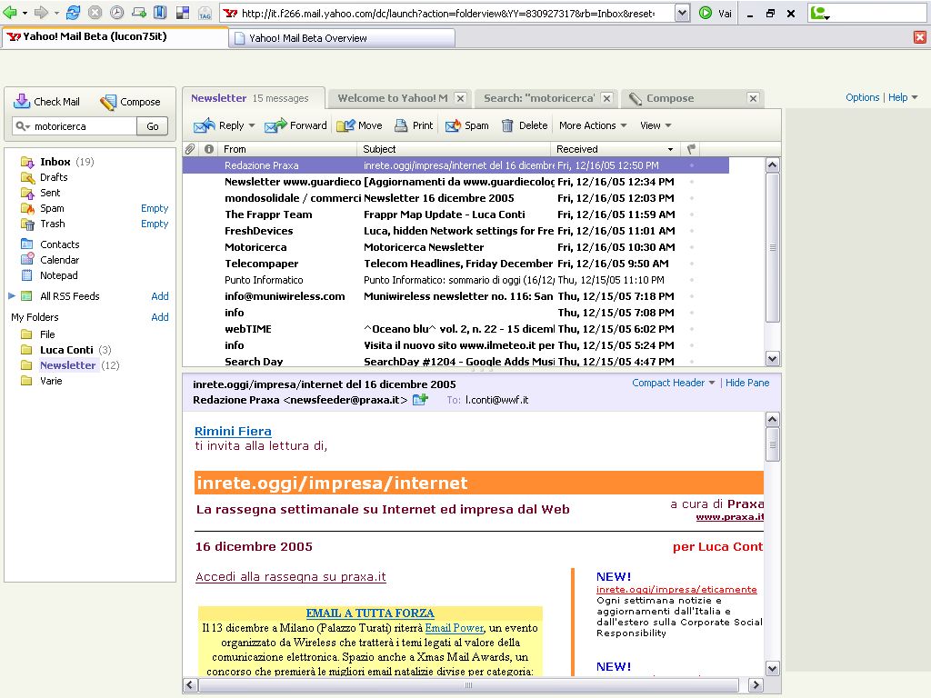Close the Search motoricerca tab
Image resolution: width=931 pixels, height=698 pixels.
[606, 98]
